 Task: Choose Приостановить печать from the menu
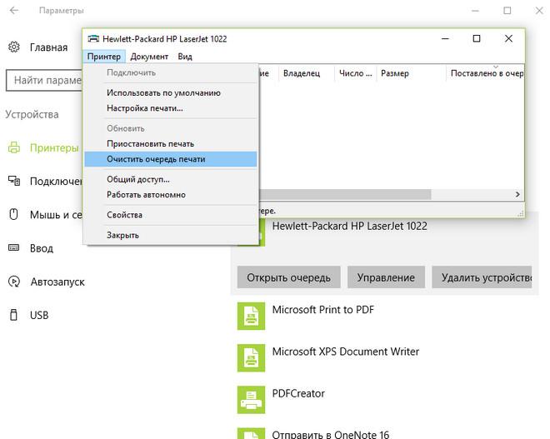pos(150,143)
